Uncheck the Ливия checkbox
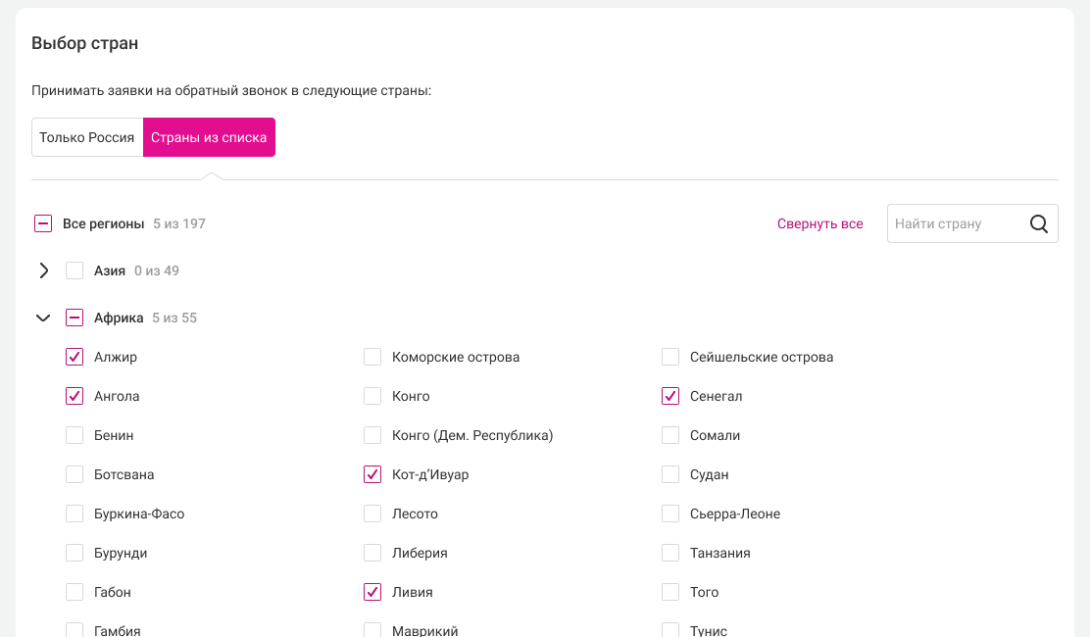 (x=372, y=592)
